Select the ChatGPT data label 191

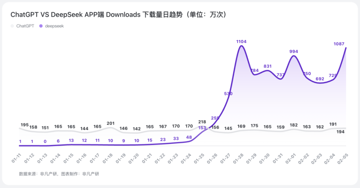point(333,124)
